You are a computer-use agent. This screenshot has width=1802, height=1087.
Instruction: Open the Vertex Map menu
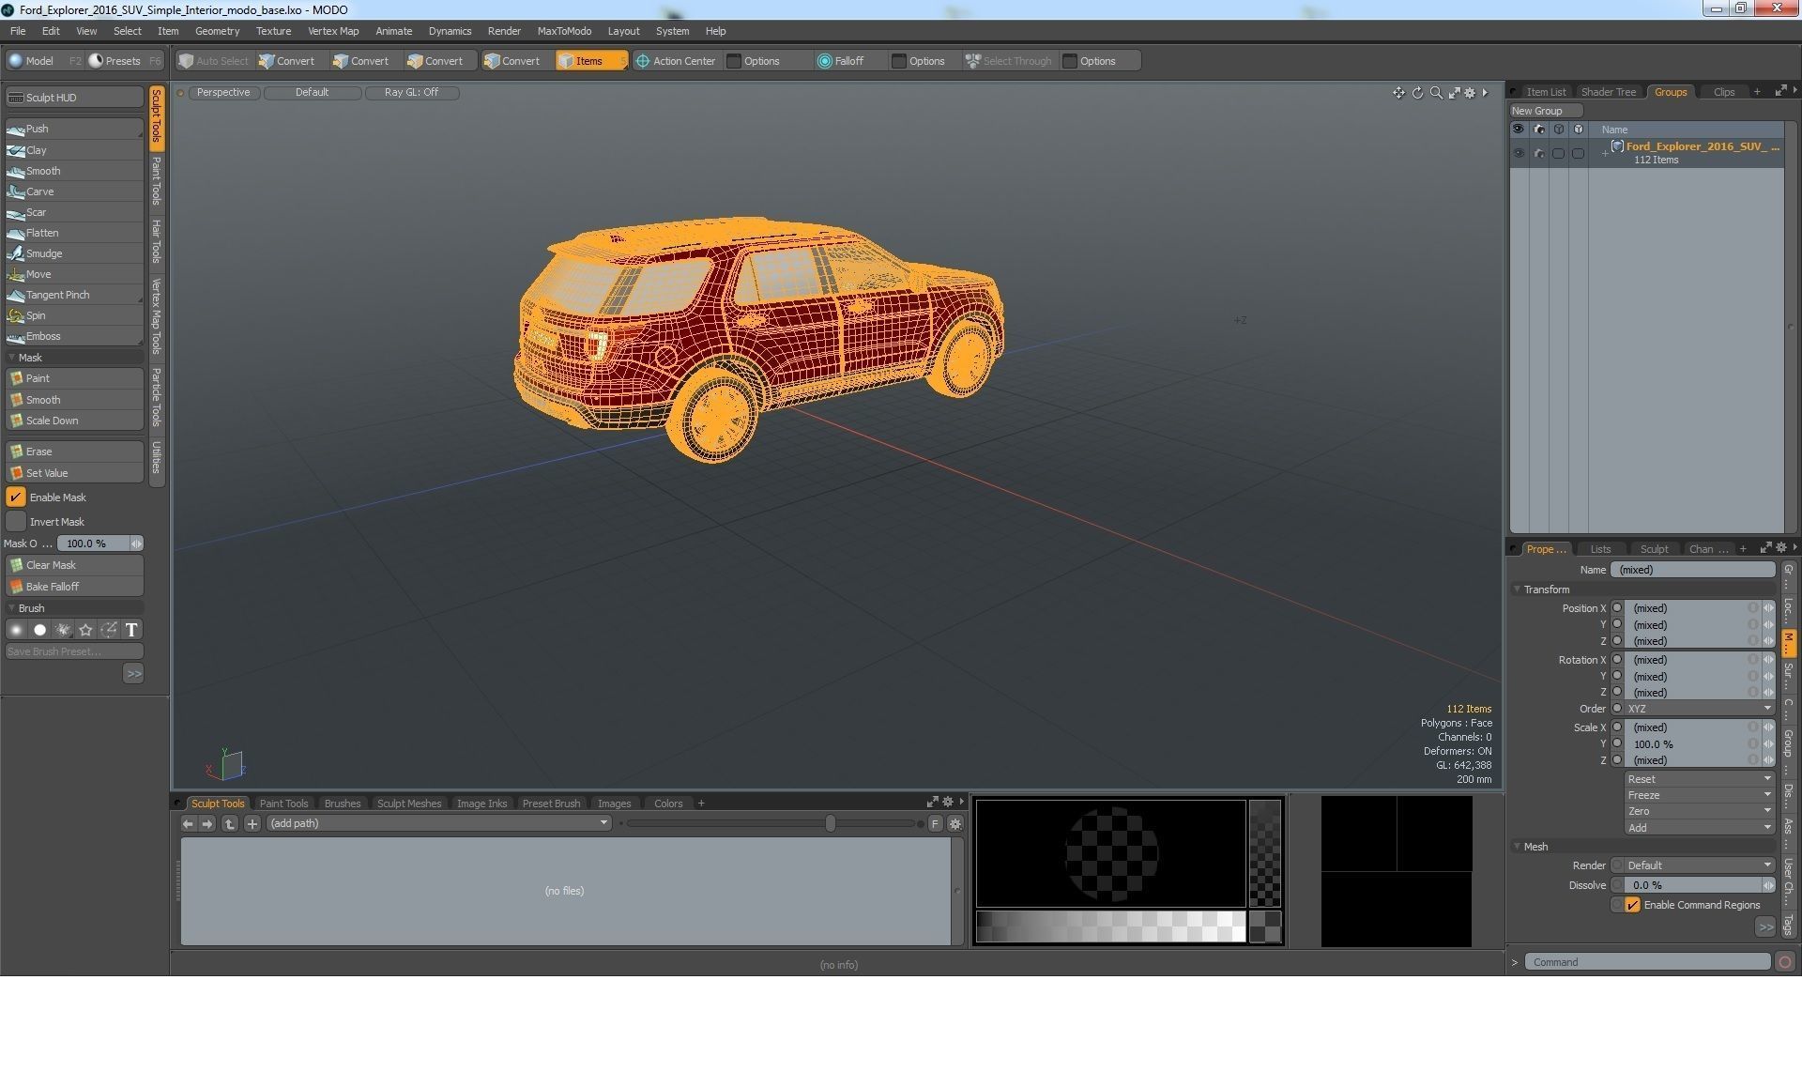(x=333, y=31)
